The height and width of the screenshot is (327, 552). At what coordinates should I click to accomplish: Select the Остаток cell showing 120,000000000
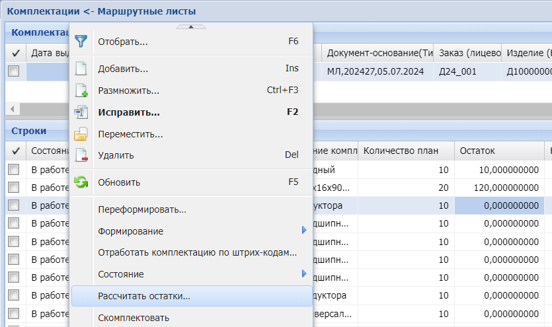click(x=499, y=188)
